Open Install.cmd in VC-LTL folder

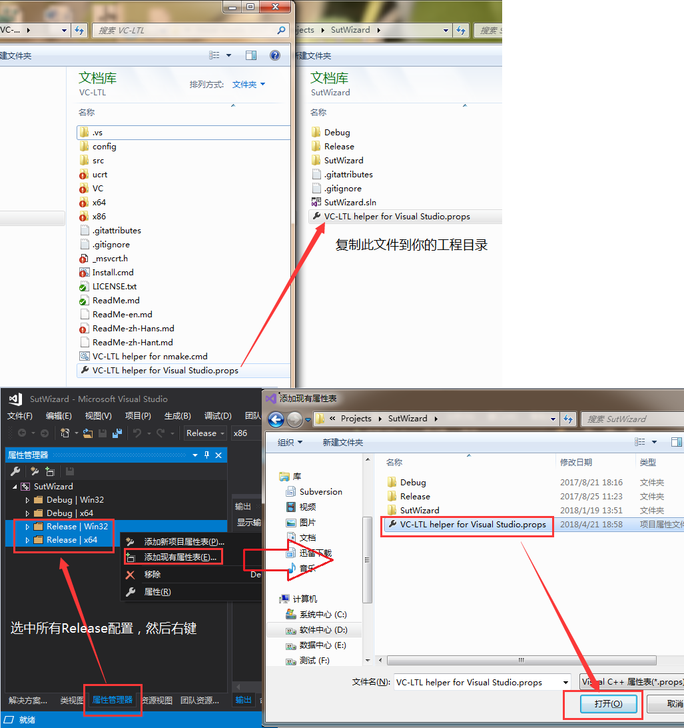pyautogui.click(x=113, y=273)
